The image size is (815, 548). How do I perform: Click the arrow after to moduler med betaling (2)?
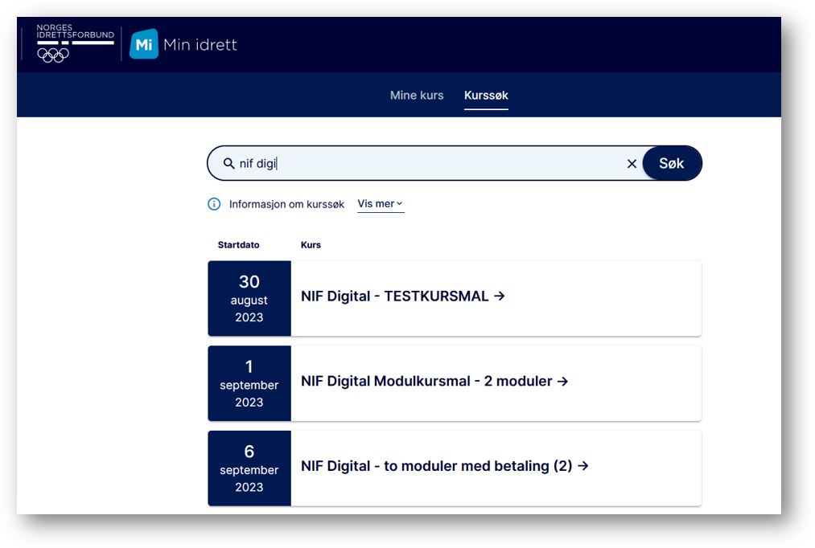(583, 466)
